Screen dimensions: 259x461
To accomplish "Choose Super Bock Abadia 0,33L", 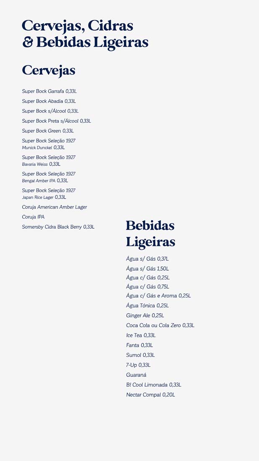I will (49, 101).
